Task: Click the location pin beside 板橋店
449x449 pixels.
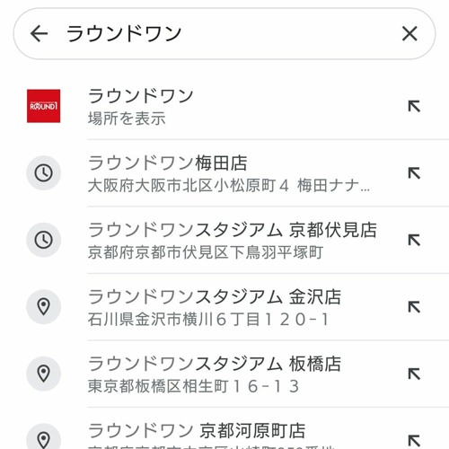Action: [x=44, y=374]
